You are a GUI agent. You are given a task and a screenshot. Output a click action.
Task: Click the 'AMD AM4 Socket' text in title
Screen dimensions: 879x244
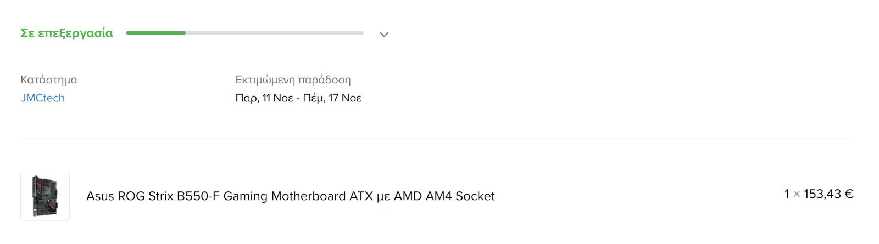tap(444, 196)
